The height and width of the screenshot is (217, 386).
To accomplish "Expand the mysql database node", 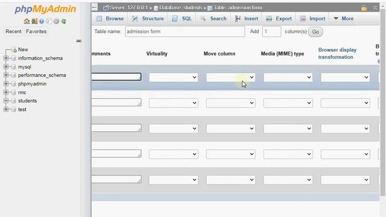I will (6, 67).
